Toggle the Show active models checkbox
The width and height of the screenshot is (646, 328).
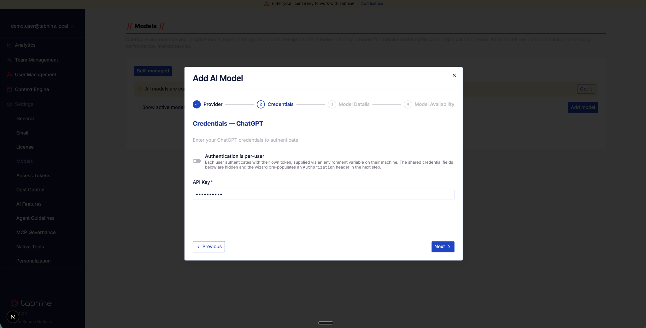coord(137,107)
